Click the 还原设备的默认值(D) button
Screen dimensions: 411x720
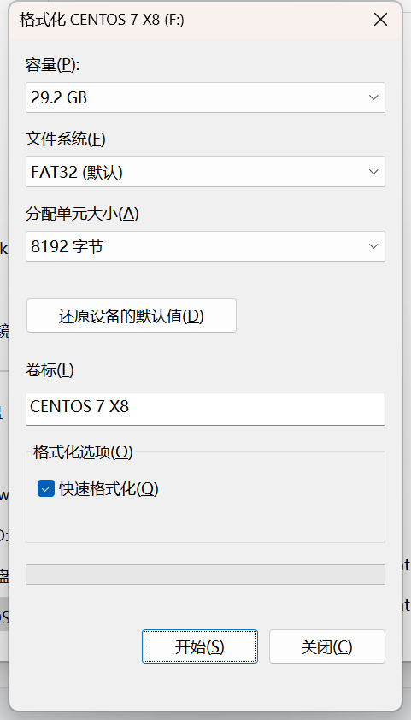132,316
